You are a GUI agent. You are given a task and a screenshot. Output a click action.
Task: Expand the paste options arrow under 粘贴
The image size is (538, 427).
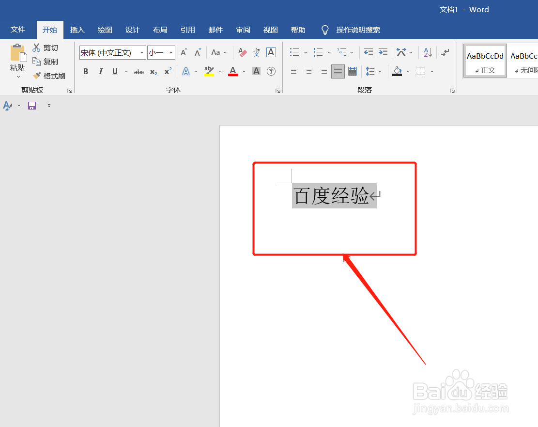[18, 77]
